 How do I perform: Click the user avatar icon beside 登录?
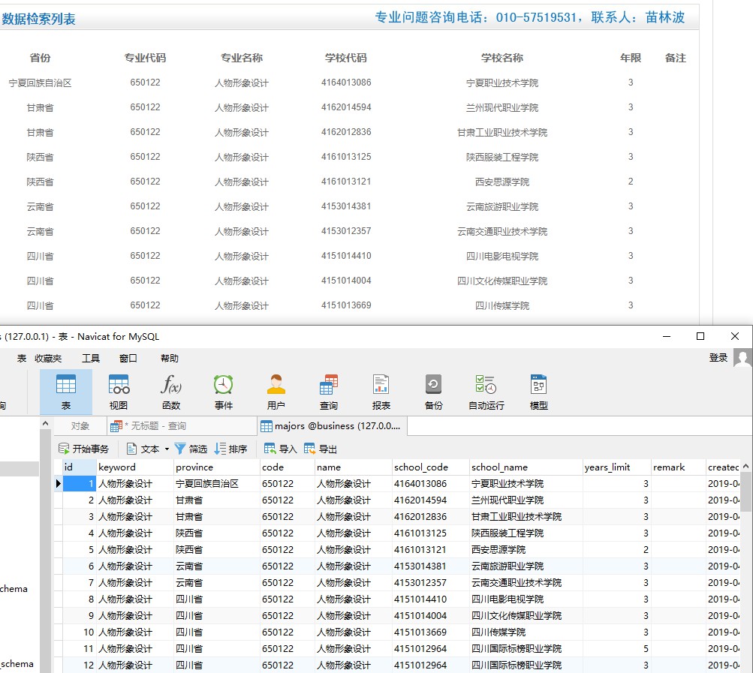(x=742, y=358)
